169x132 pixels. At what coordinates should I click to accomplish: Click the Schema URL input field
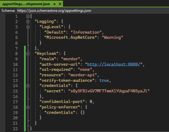pos(93,11)
